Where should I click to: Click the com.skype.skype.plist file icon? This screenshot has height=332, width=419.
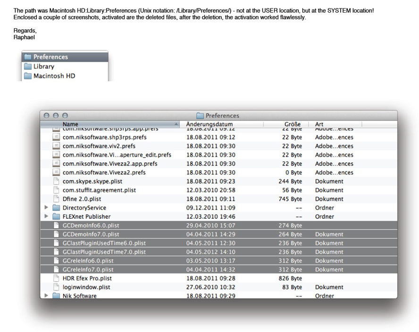(x=56, y=182)
